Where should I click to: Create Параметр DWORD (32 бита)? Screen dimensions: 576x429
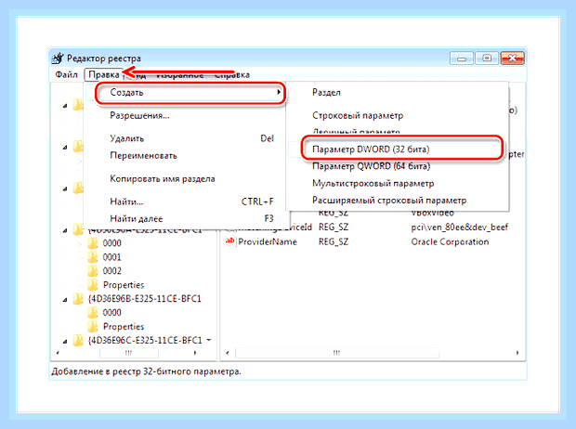coord(371,149)
